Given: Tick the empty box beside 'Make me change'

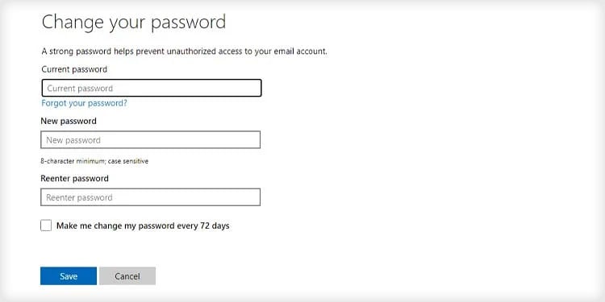Looking at the screenshot, I should [x=46, y=225].
